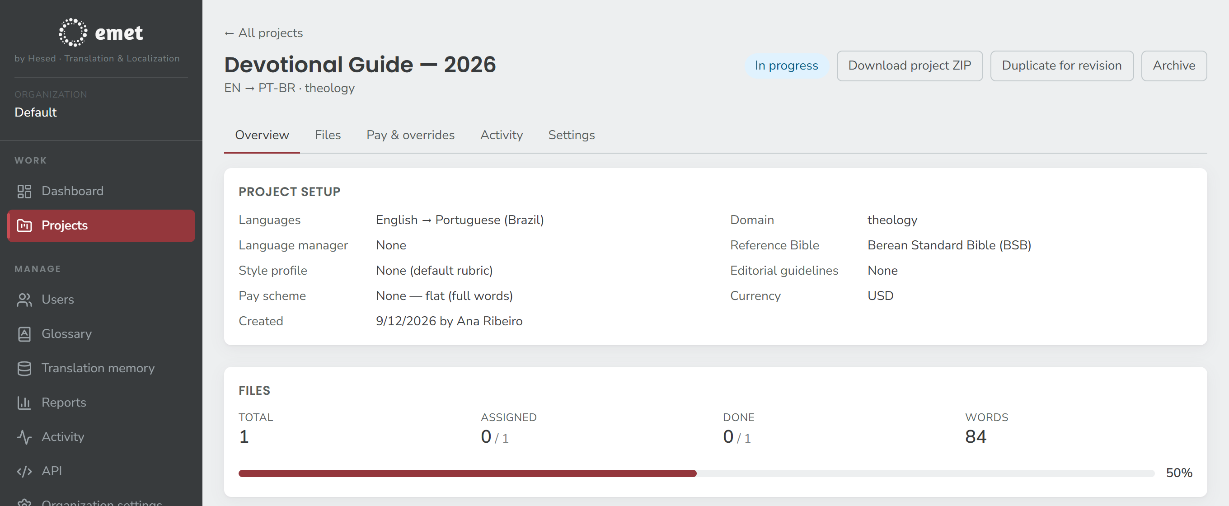Click Duplicate for revision button
Image resolution: width=1229 pixels, height=506 pixels.
point(1061,66)
